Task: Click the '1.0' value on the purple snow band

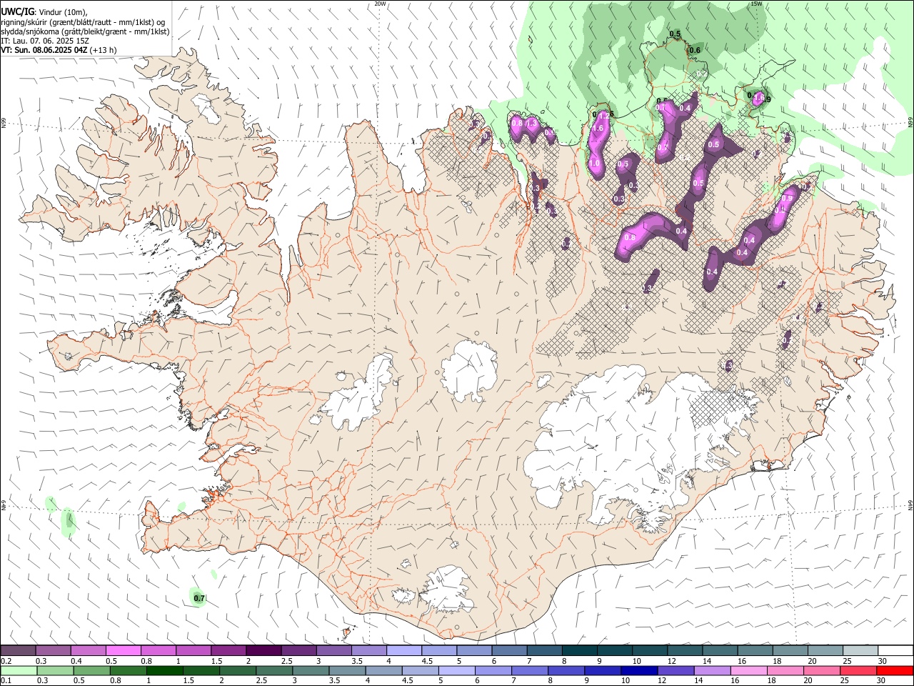Action: [594, 163]
